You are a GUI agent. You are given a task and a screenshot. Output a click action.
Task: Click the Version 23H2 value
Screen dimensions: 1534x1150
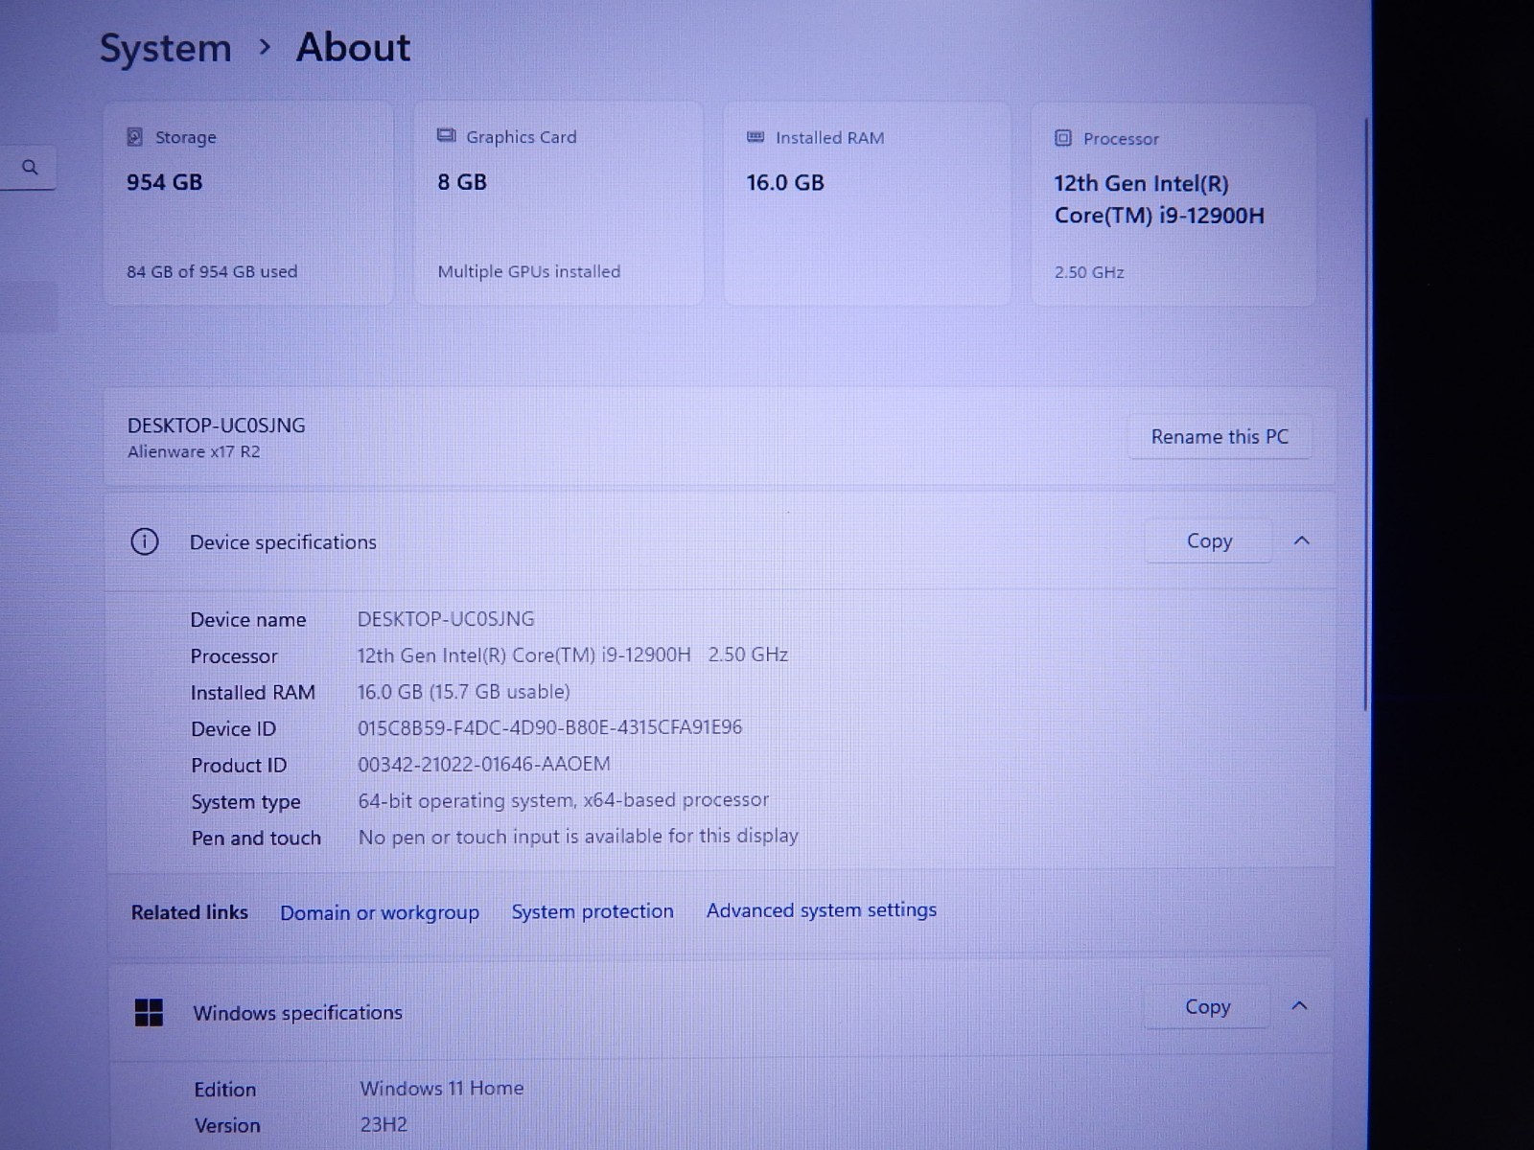click(383, 1124)
